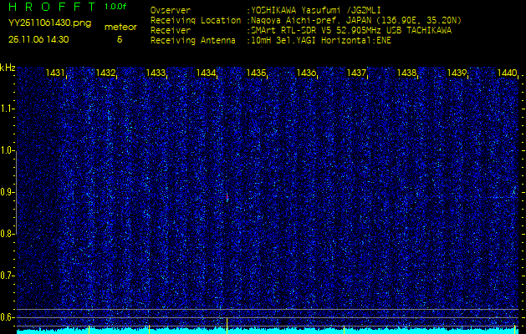Select the 1437 time marker
526x334 pixels.
[356, 73]
